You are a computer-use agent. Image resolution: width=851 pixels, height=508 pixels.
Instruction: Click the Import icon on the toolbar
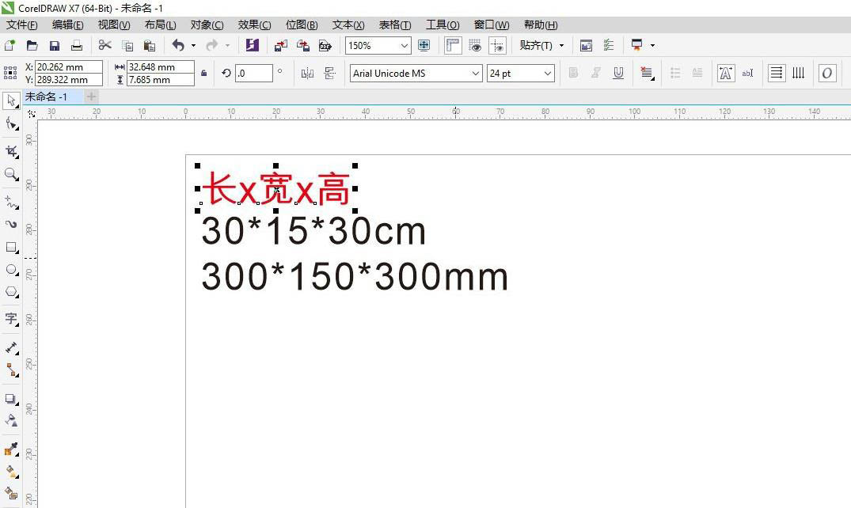click(279, 45)
